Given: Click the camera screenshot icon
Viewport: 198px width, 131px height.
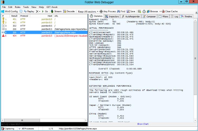Looking at the screenshot, I should point(139,11).
